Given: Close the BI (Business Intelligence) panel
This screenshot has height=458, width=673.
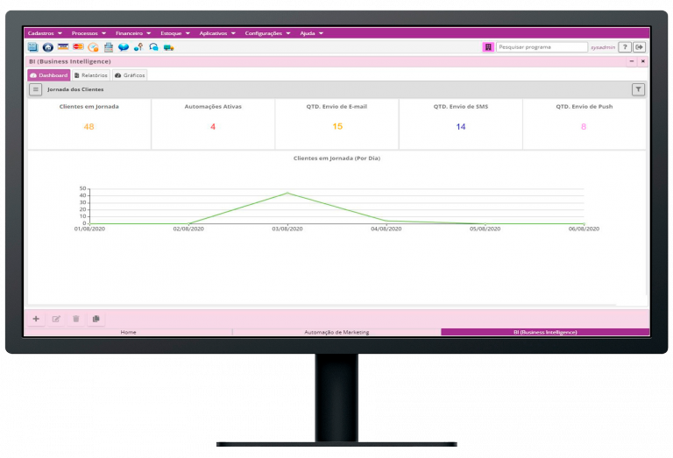Looking at the screenshot, I should point(642,61).
